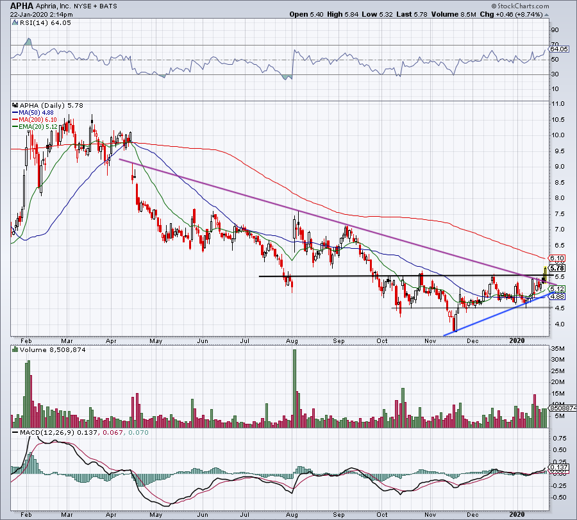The height and width of the screenshot is (520, 577).
Task: Click the Open 5.40 value
Action: (x=306, y=14)
